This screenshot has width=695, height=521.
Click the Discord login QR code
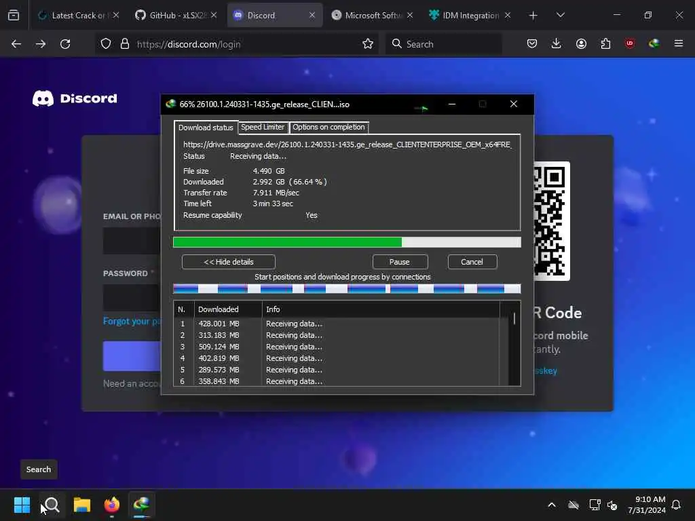pos(552,221)
